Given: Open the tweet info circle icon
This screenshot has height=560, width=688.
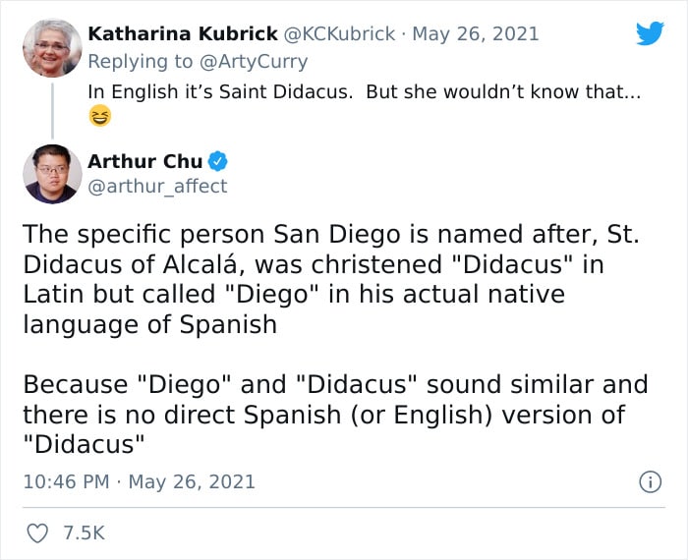Looking at the screenshot, I should pos(650,482).
